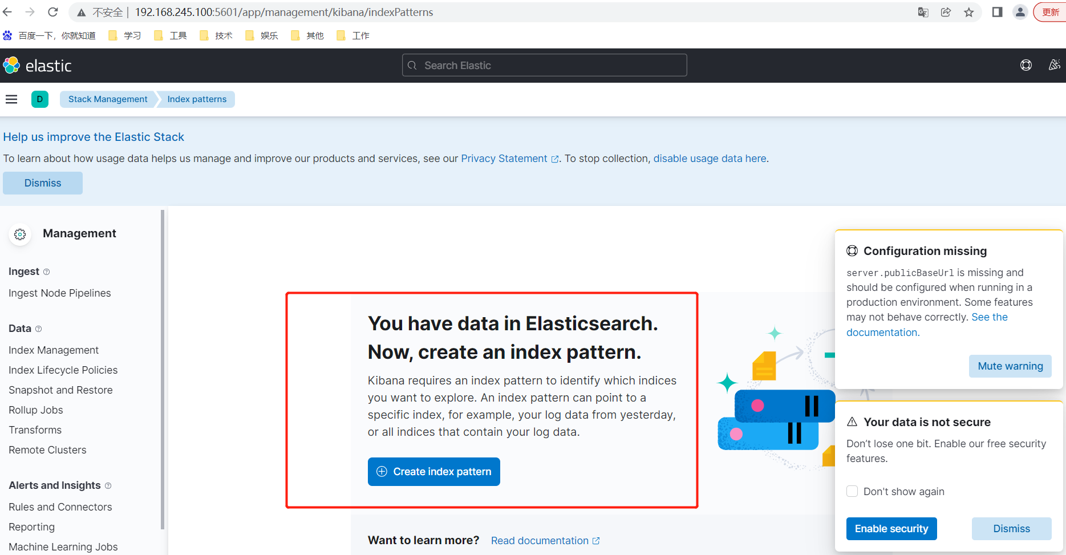Open Ingest Node Pipelines

[60, 293]
